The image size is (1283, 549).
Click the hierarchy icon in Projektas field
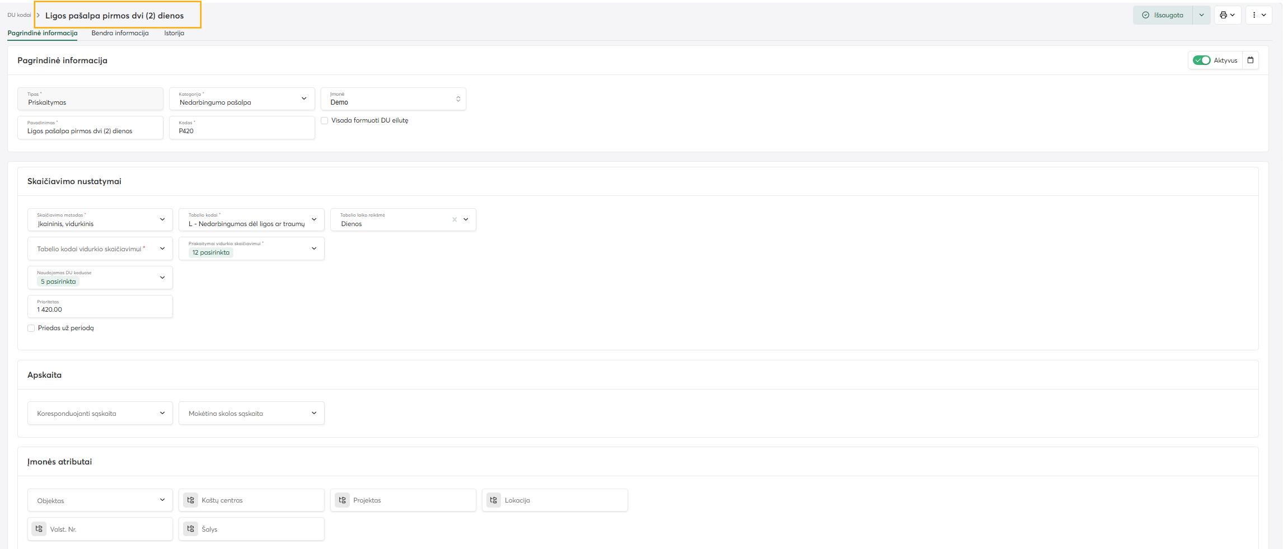pyautogui.click(x=343, y=500)
